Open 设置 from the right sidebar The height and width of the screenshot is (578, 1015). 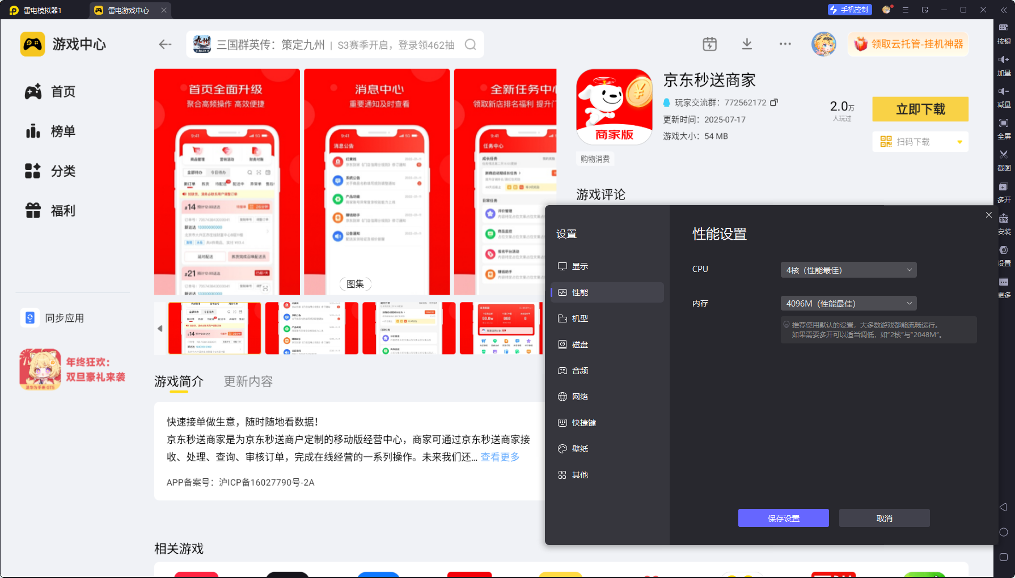tap(1004, 256)
